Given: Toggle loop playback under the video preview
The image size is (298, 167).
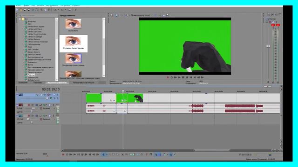Looking at the screenshot, I should 172,77.
